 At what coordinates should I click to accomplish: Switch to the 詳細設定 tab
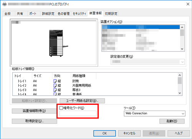point(48,13)
